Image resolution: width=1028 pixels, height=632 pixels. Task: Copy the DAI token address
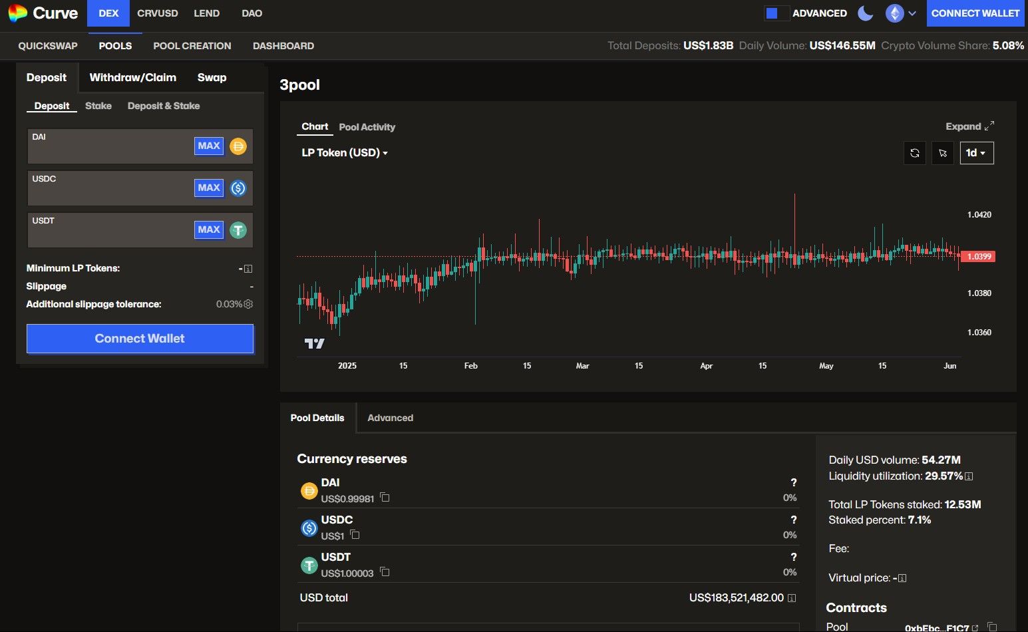click(385, 498)
